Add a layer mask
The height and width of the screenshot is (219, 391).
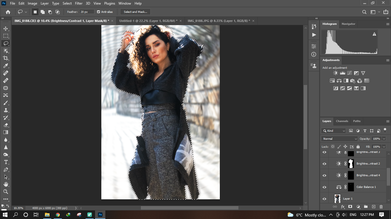[x=350, y=207]
